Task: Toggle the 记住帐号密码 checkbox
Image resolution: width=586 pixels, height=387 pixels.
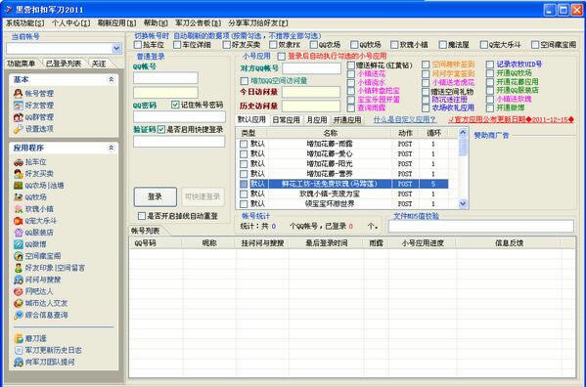Action: pyautogui.click(x=175, y=105)
